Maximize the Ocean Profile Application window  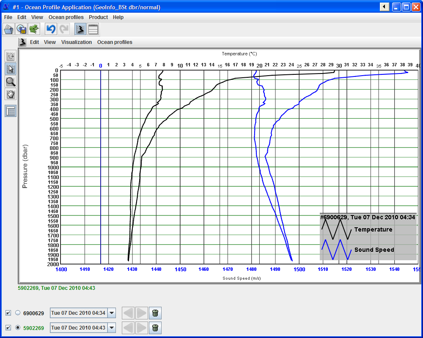pyautogui.click(x=406, y=7)
